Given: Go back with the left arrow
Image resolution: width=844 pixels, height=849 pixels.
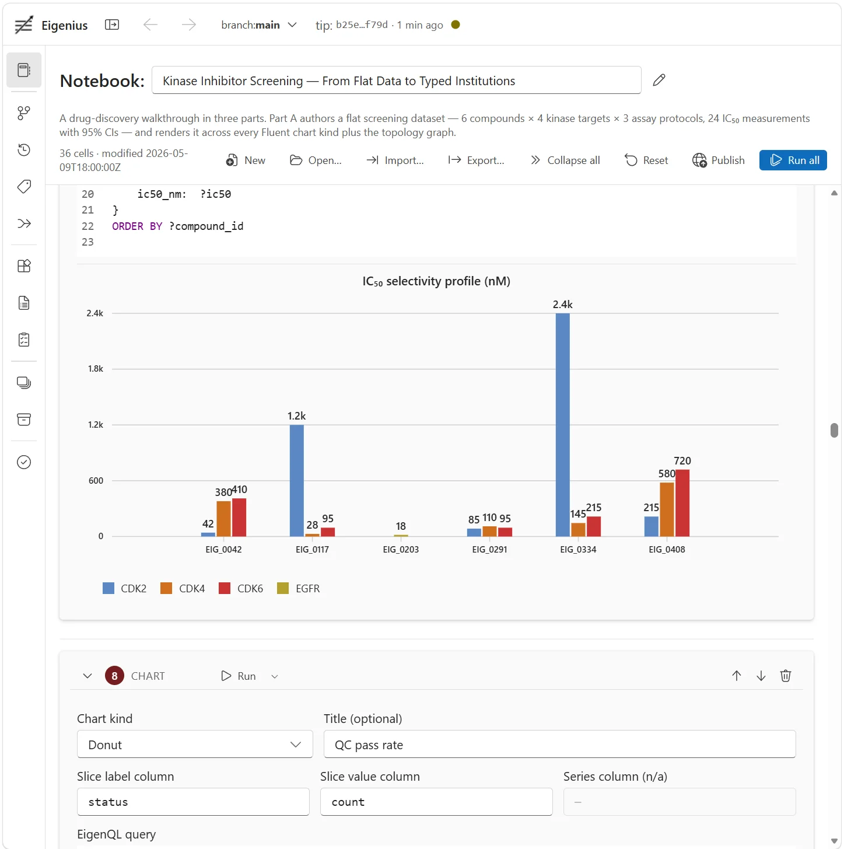Looking at the screenshot, I should pyautogui.click(x=150, y=25).
